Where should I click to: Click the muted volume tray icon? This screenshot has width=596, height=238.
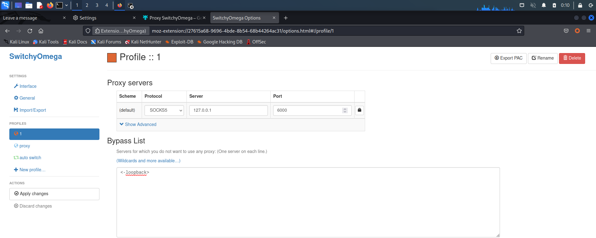(533, 5)
